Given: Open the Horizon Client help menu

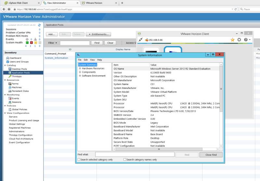Looking at the screenshot, I should (247, 40).
